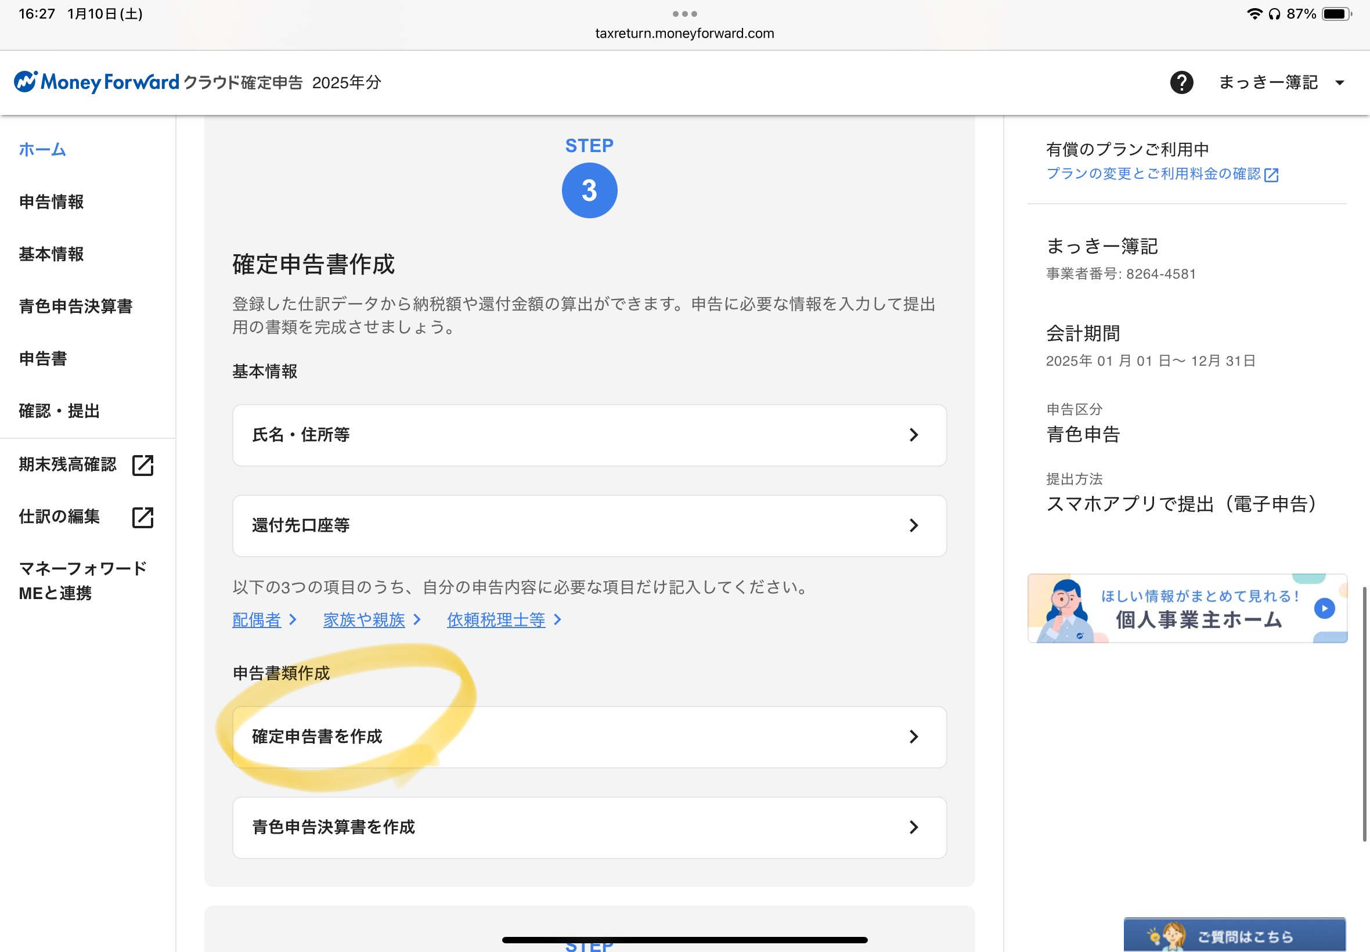Click the 配偶者 link
Viewport: 1370px width, 952px height.
(x=257, y=620)
